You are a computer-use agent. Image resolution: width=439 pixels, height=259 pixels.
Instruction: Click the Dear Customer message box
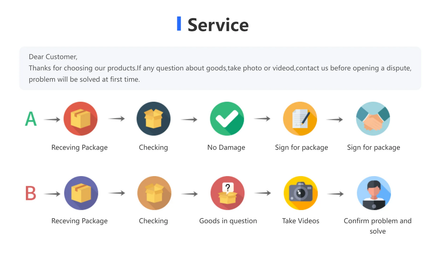click(220, 68)
